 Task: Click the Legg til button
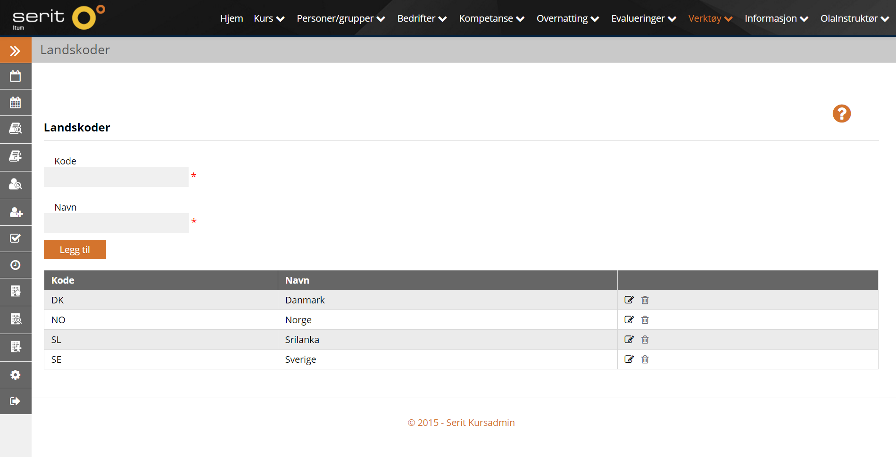75,250
